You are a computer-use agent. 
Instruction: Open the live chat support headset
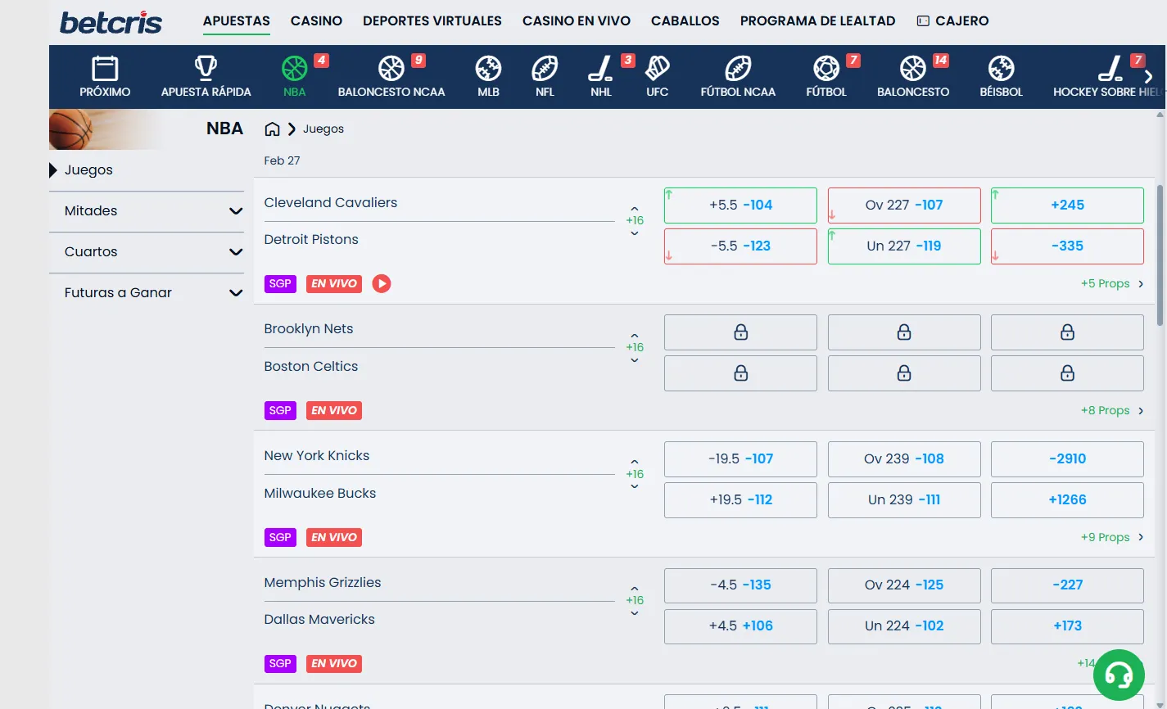[1119, 675]
